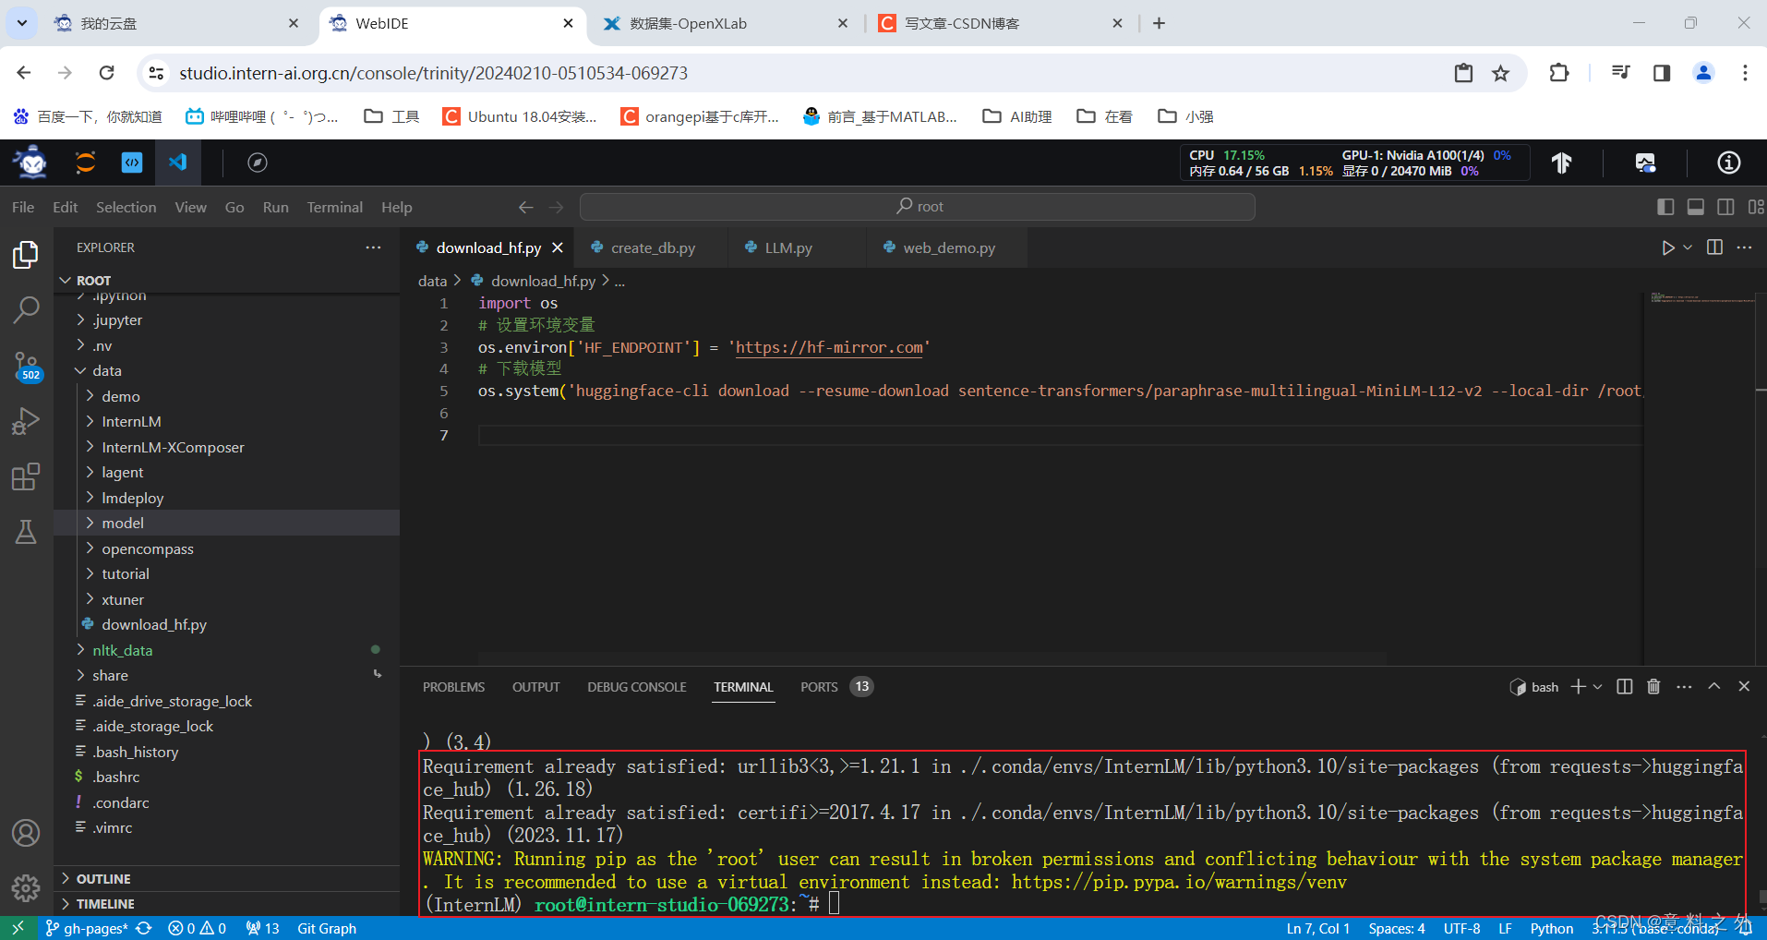Viewport: 1767px width, 940px height.
Task: Open the Search view in activity bar
Action: click(x=26, y=309)
